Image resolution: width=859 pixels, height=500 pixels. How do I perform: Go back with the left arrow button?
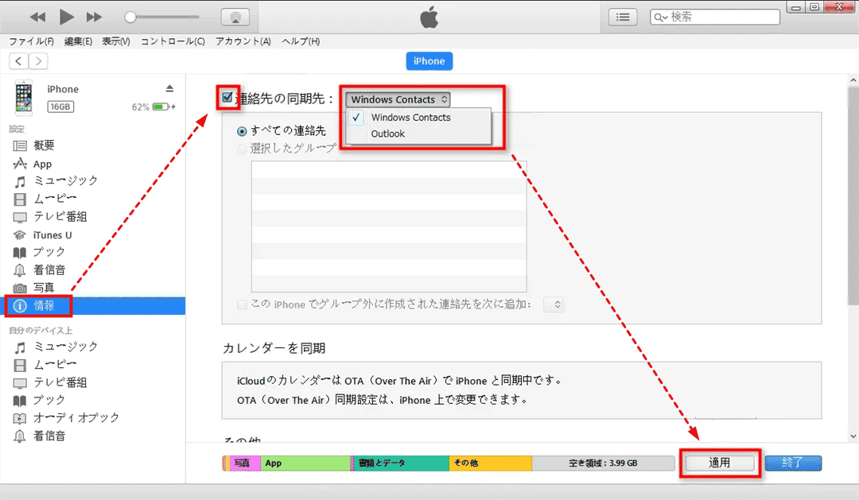pos(18,60)
